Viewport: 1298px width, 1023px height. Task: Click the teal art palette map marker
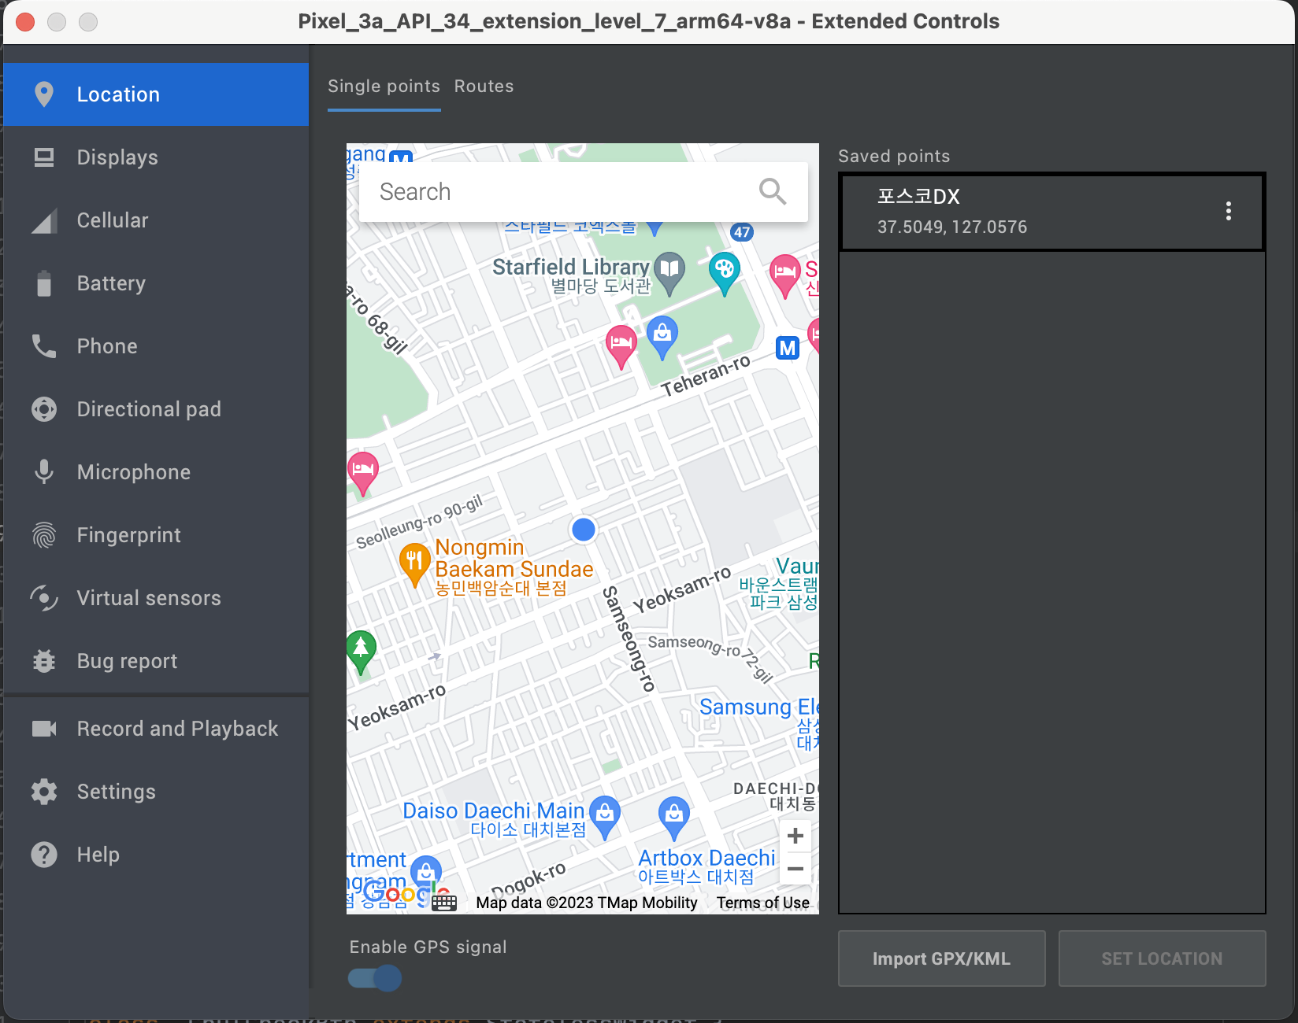pos(724,271)
